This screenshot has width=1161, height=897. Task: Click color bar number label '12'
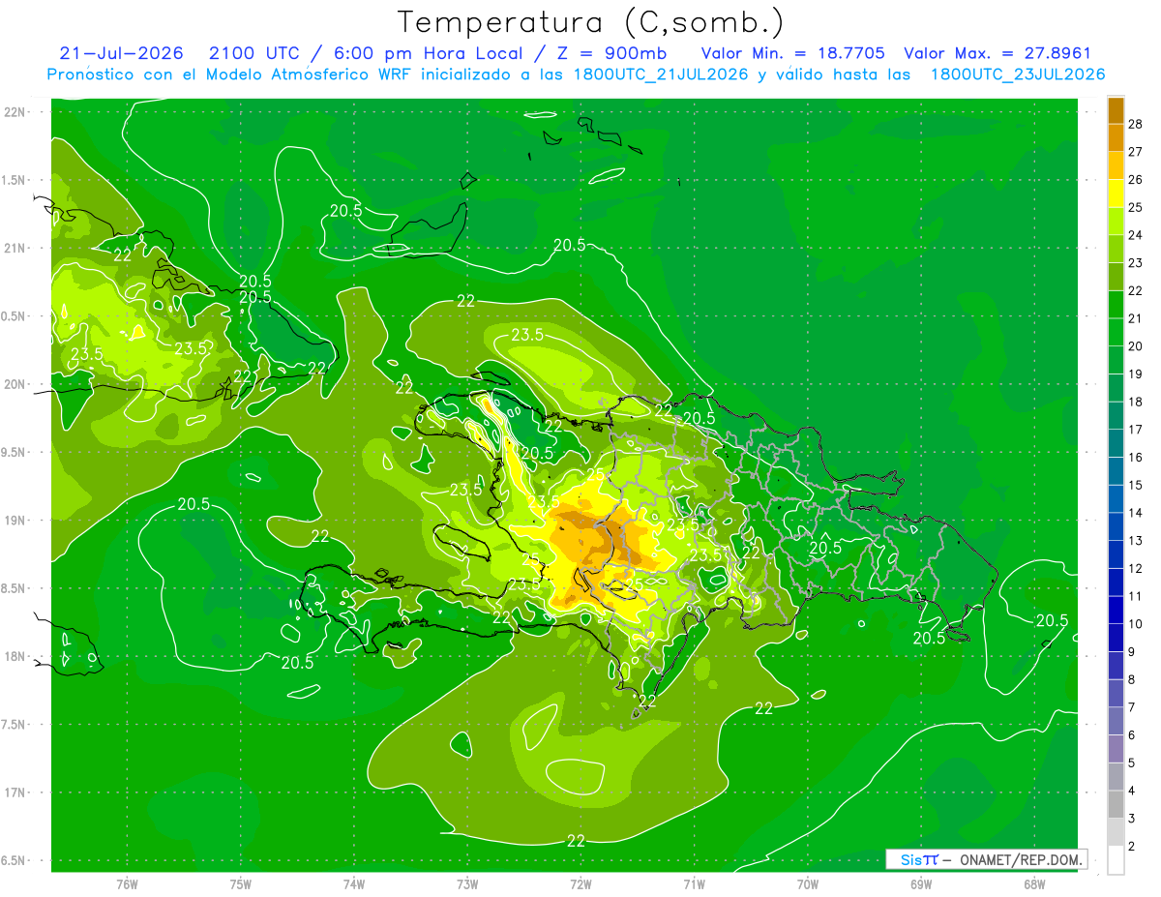point(1136,568)
